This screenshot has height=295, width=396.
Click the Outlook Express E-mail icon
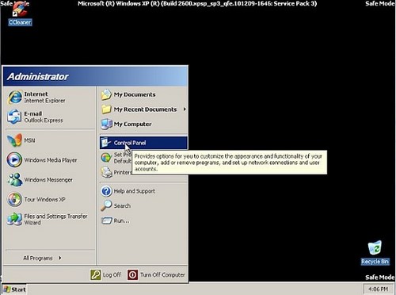14,117
